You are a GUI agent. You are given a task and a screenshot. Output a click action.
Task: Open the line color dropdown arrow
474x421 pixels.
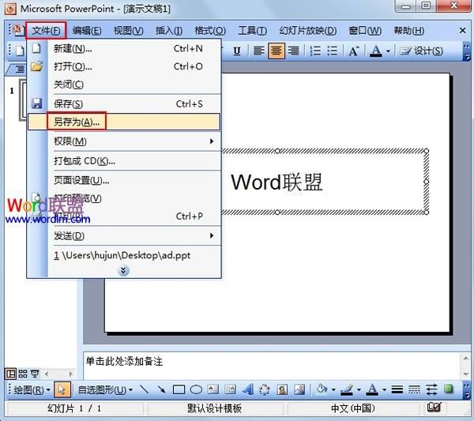point(359,390)
